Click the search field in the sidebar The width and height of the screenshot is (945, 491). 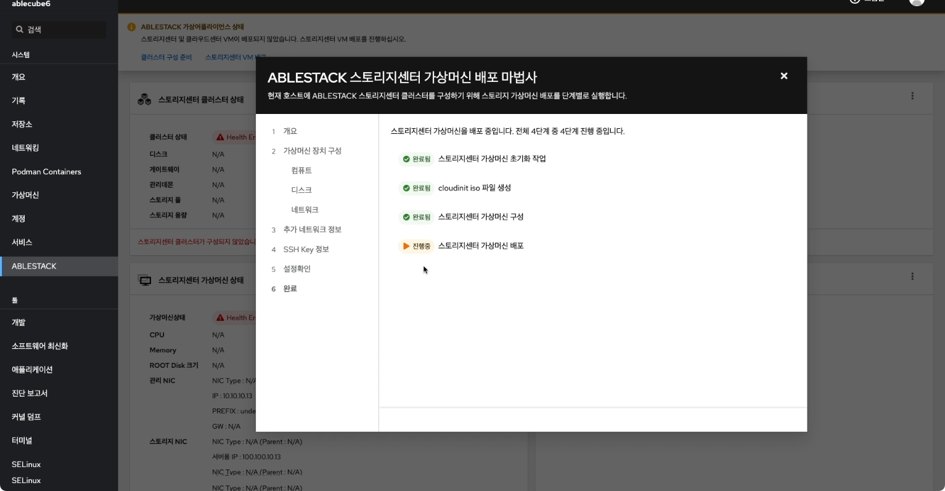pos(59,30)
